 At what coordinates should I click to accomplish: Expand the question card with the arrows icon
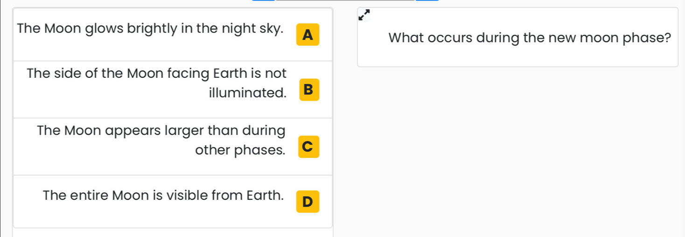pyautogui.click(x=364, y=15)
